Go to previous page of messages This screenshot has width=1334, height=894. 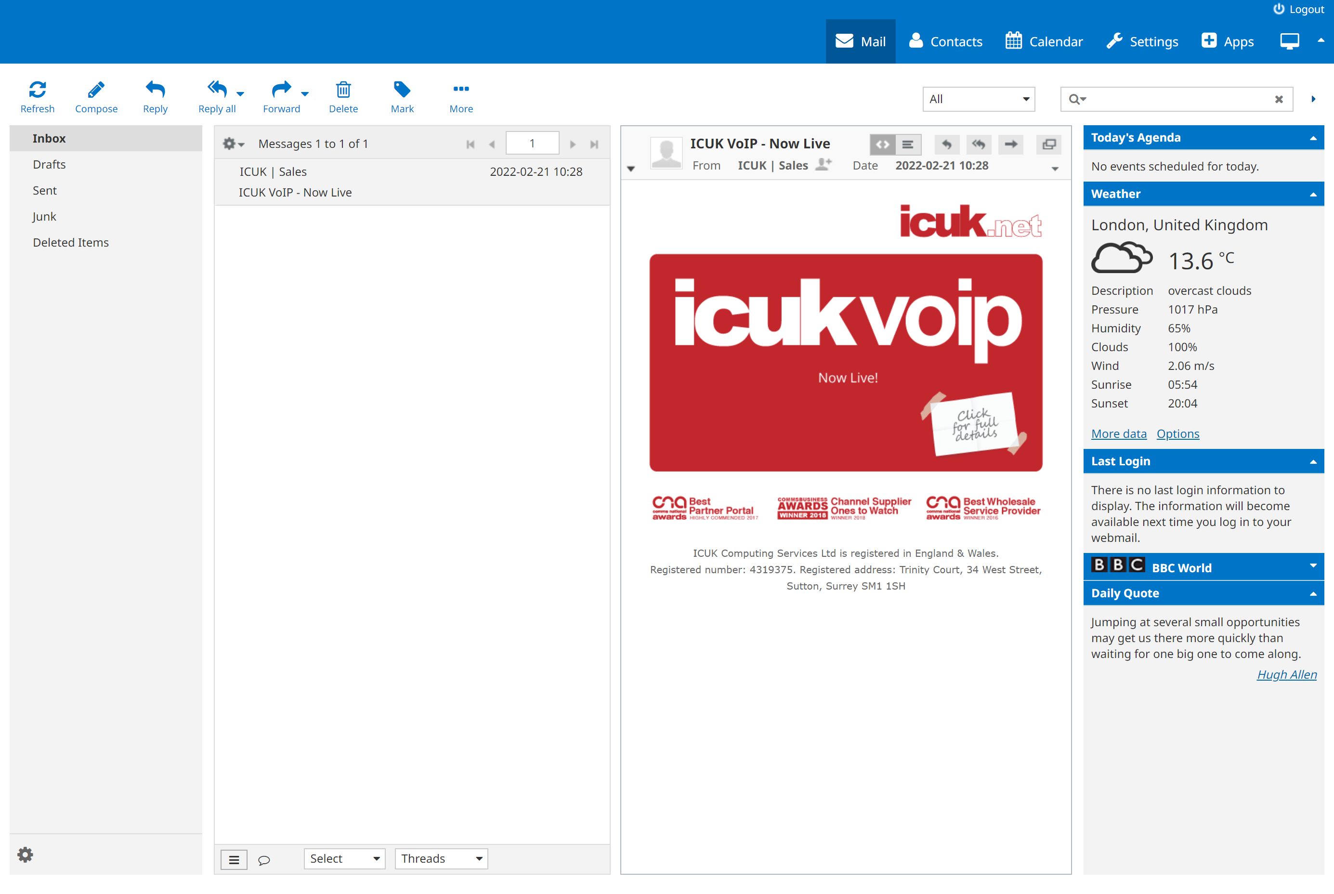(492, 144)
